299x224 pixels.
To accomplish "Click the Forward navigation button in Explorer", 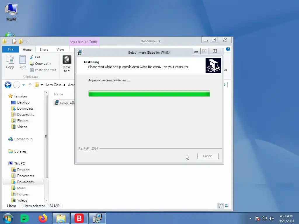I will (x=17, y=85).
